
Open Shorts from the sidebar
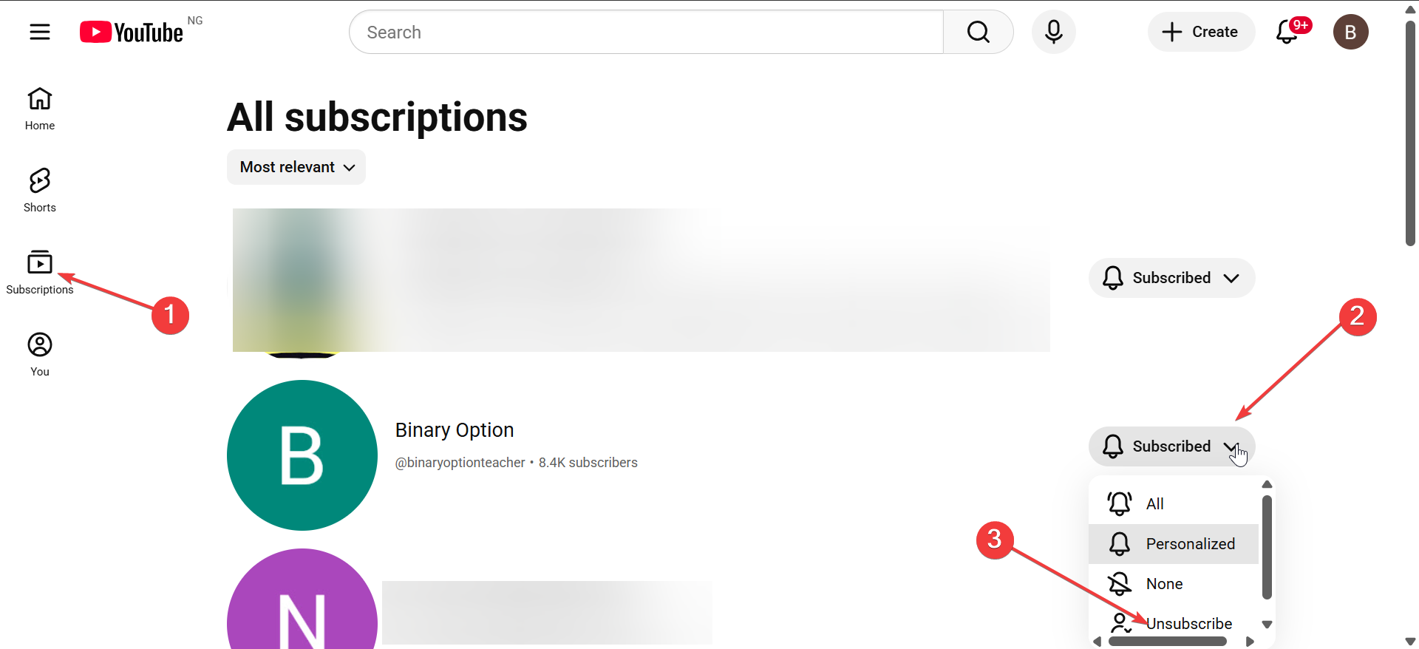pos(40,191)
